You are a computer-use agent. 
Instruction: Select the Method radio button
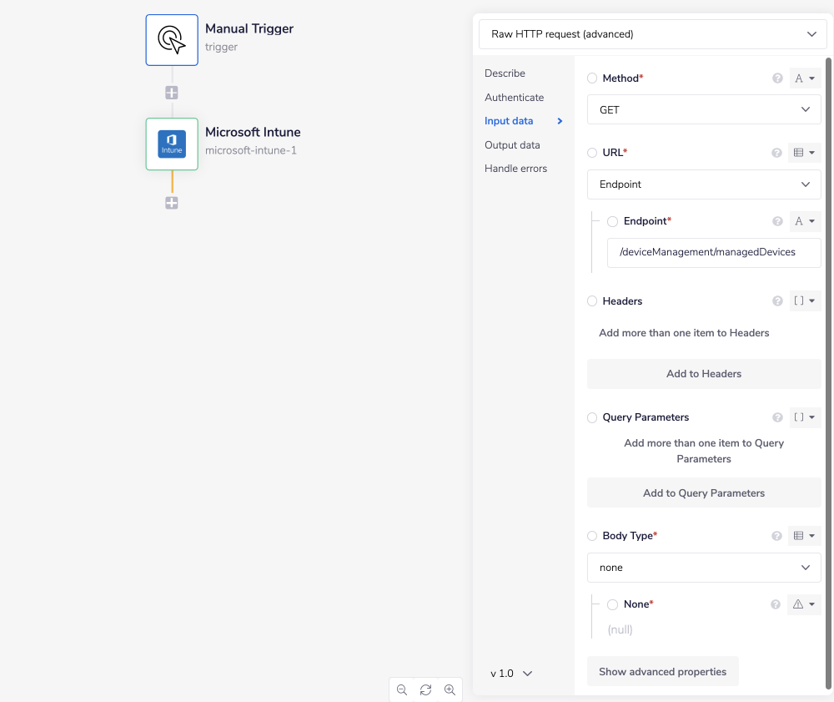[591, 78]
